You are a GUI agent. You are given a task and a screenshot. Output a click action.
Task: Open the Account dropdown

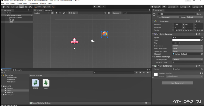[173, 7]
